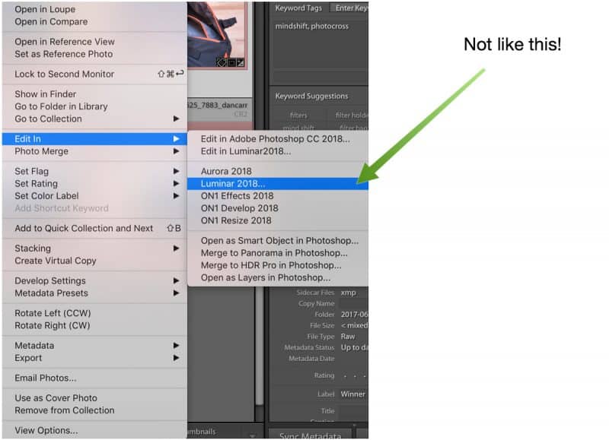Add the mind shift keyword suggestion

(x=300, y=127)
